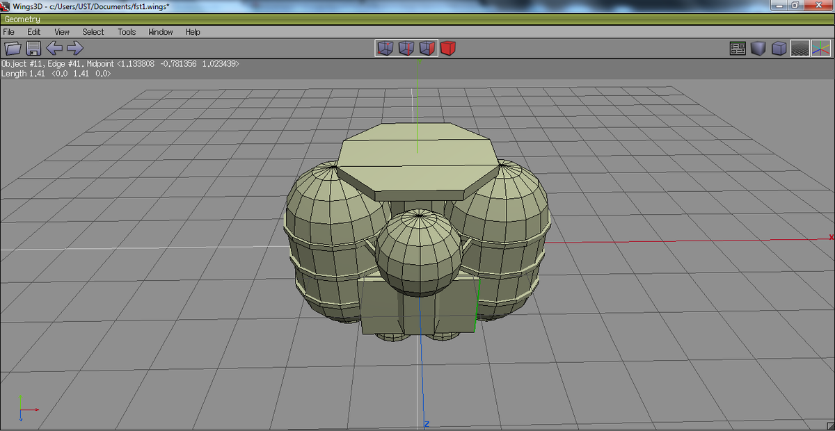Open the Window menu
The height and width of the screenshot is (431, 835).
click(161, 32)
